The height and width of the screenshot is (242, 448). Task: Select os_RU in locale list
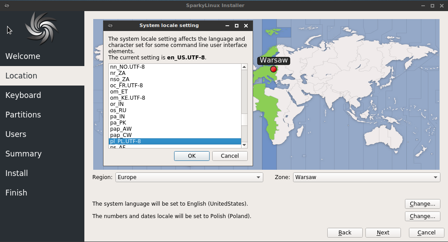(175, 110)
